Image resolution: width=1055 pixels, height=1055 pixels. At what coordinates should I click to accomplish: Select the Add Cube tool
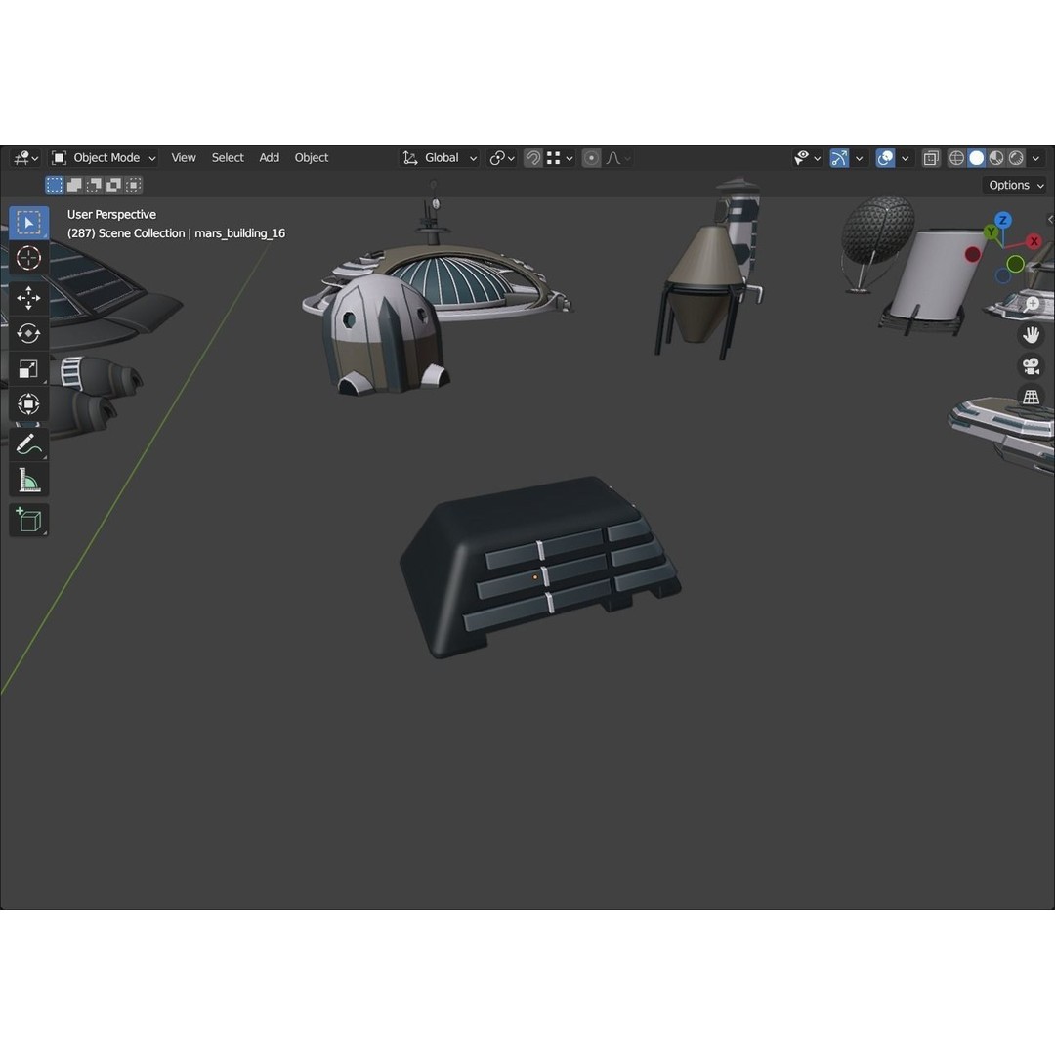(27, 520)
